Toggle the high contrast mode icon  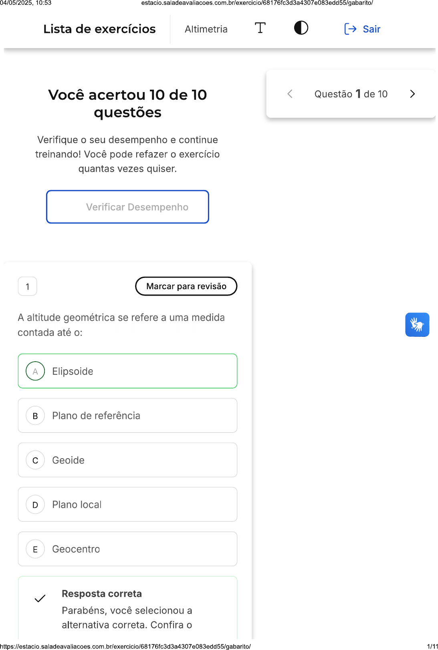pyautogui.click(x=301, y=28)
